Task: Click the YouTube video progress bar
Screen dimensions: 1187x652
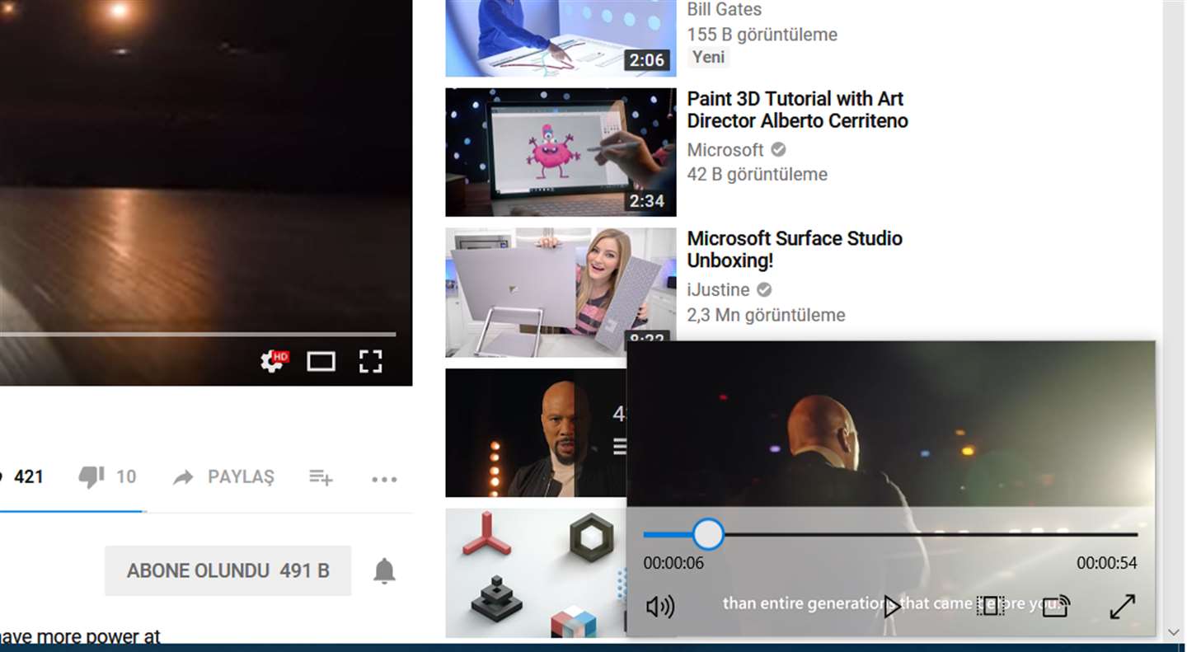Action: tap(198, 334)
